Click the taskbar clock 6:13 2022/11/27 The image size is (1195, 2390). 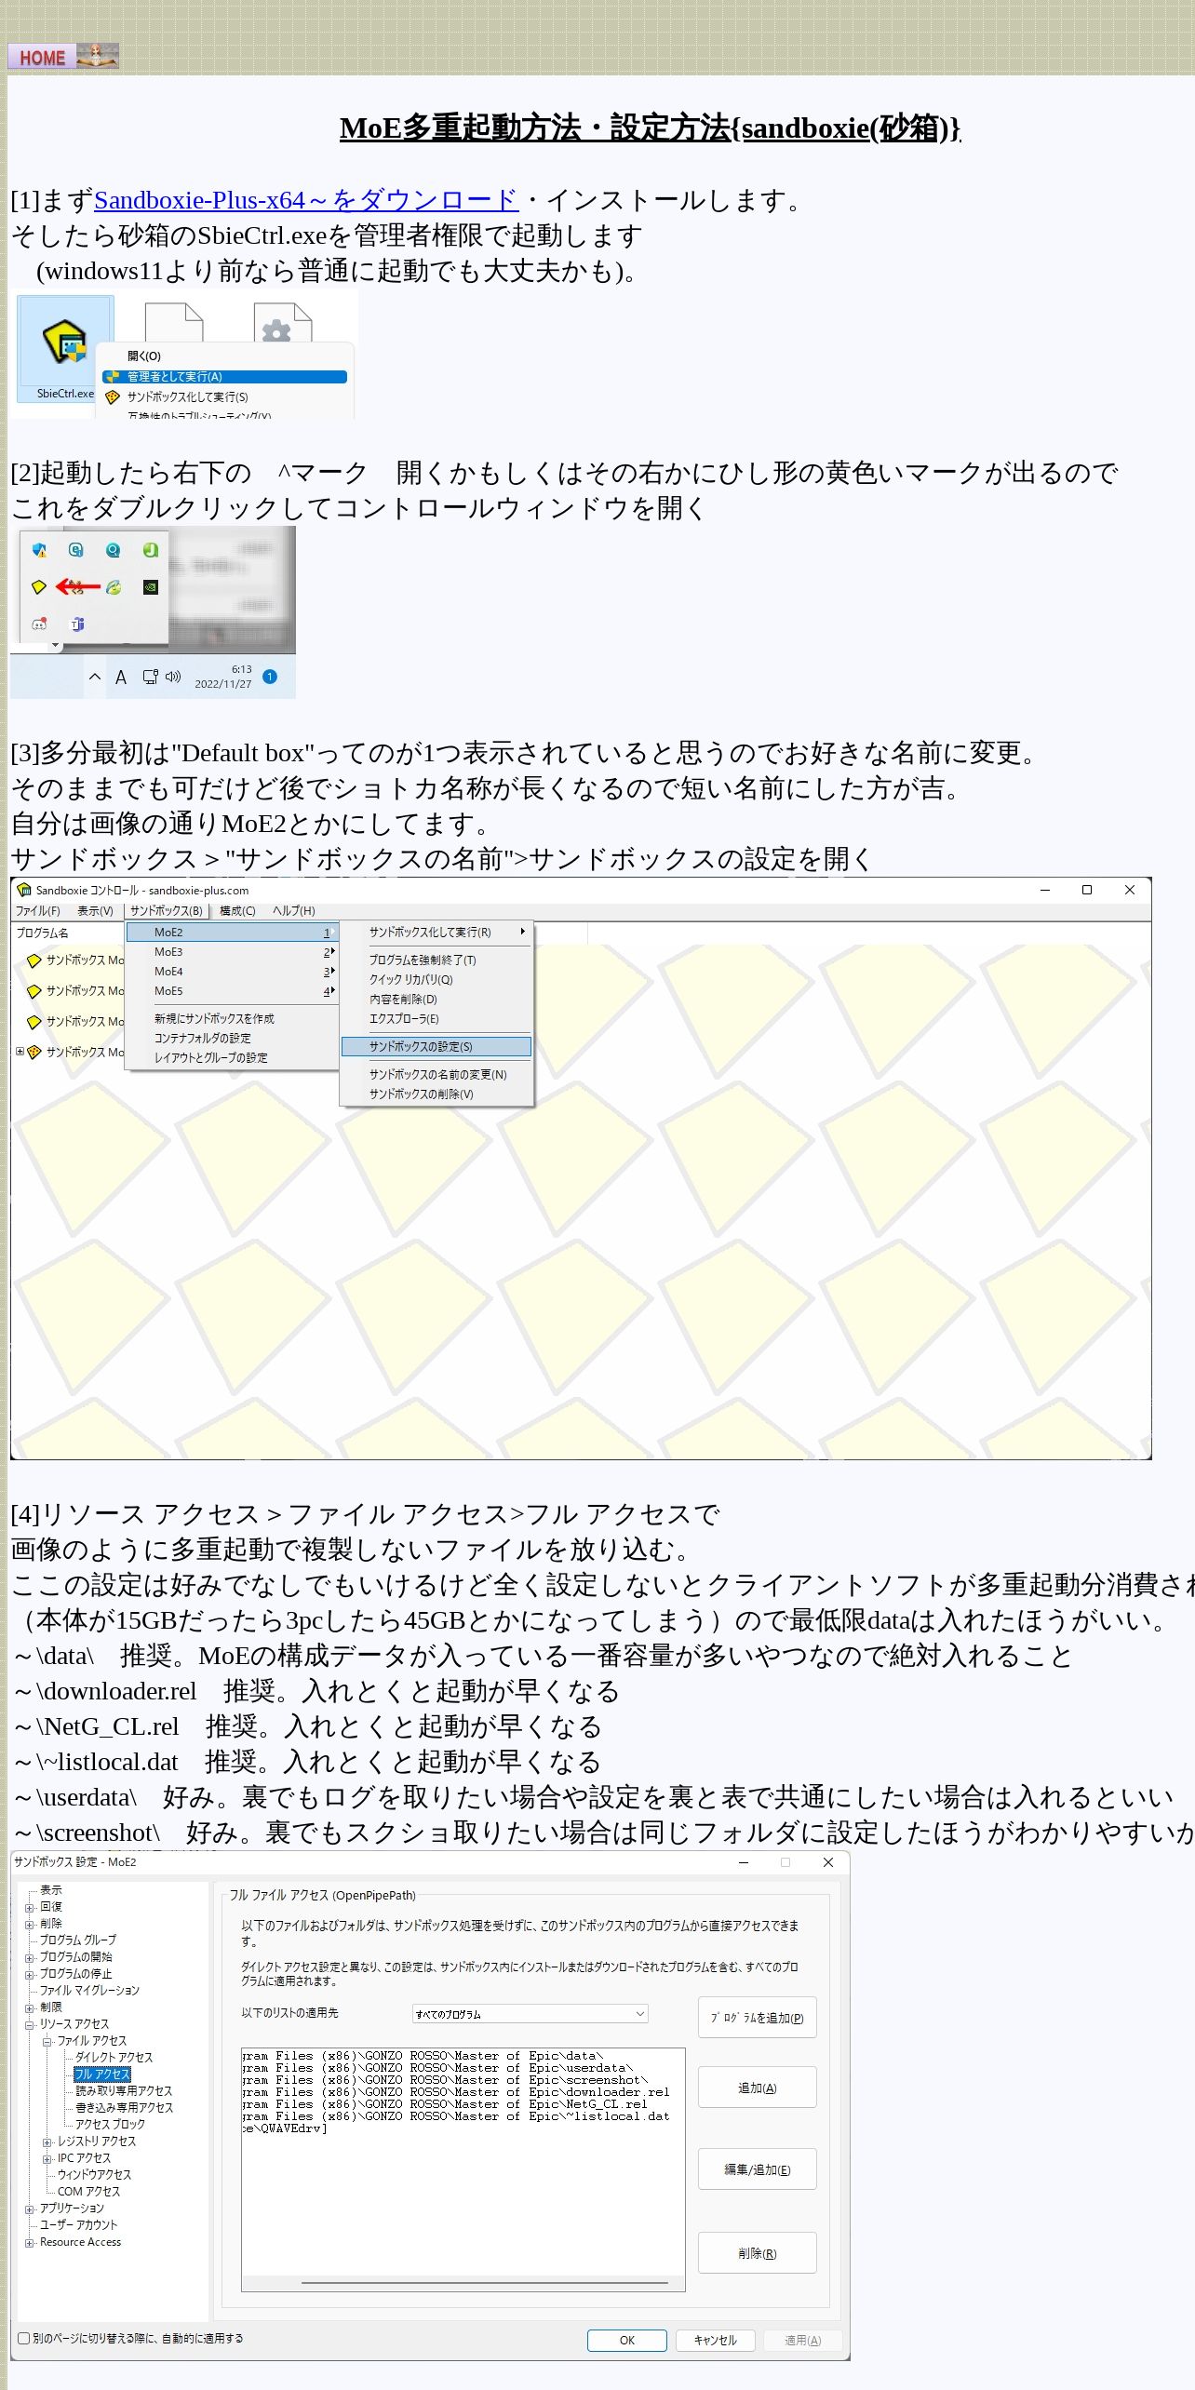tap(223, 677)
